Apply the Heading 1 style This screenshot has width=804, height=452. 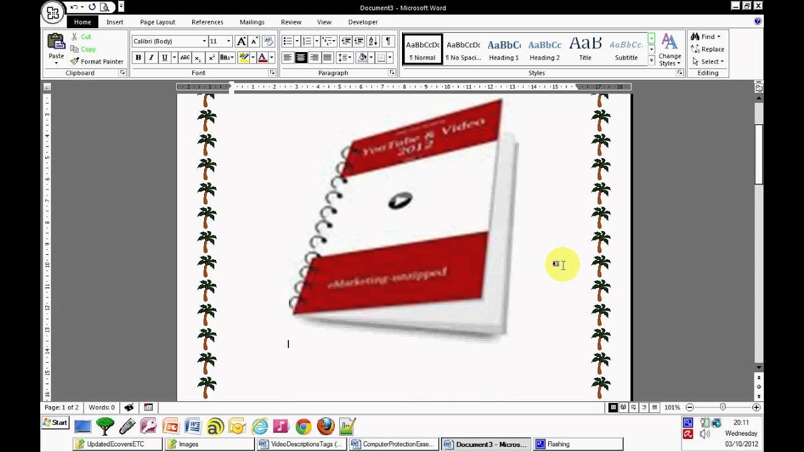pos(504,50)
